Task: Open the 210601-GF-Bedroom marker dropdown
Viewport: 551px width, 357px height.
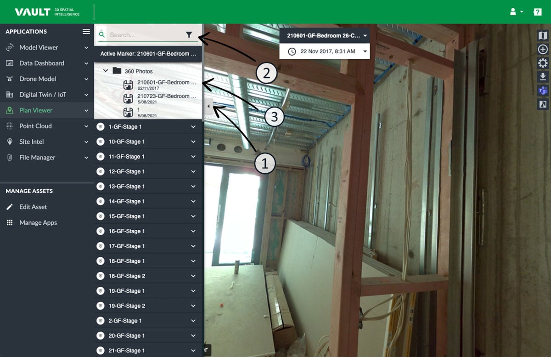Action: pos(324,35)
